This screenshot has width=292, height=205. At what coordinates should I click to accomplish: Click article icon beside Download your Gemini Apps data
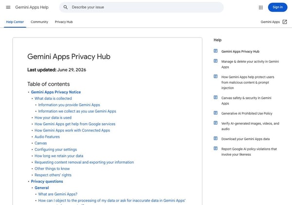tap(216, 138)
